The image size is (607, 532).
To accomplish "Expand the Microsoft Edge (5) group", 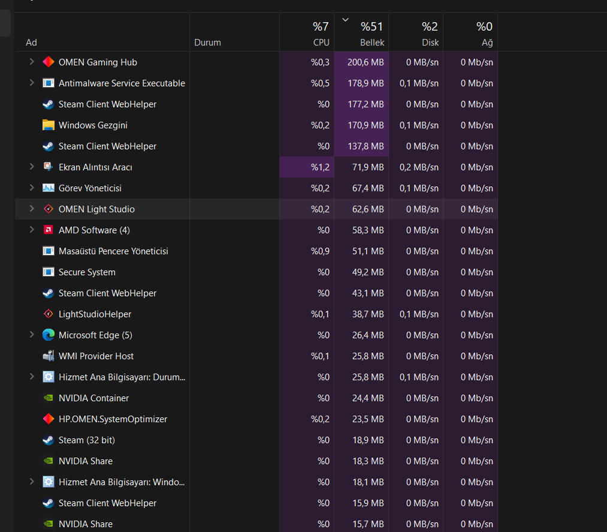I will point(32,335).
